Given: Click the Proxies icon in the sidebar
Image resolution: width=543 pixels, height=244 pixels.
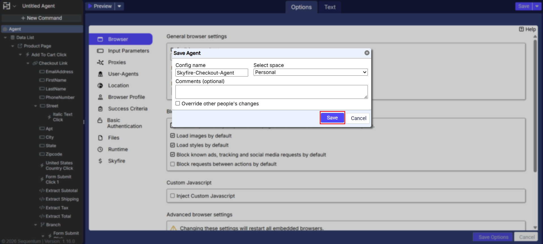Looking at the screenshot, I should click(x=100, y=62).
